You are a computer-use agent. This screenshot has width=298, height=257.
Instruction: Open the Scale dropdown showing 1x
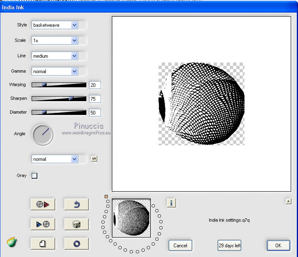coord(55,41)
